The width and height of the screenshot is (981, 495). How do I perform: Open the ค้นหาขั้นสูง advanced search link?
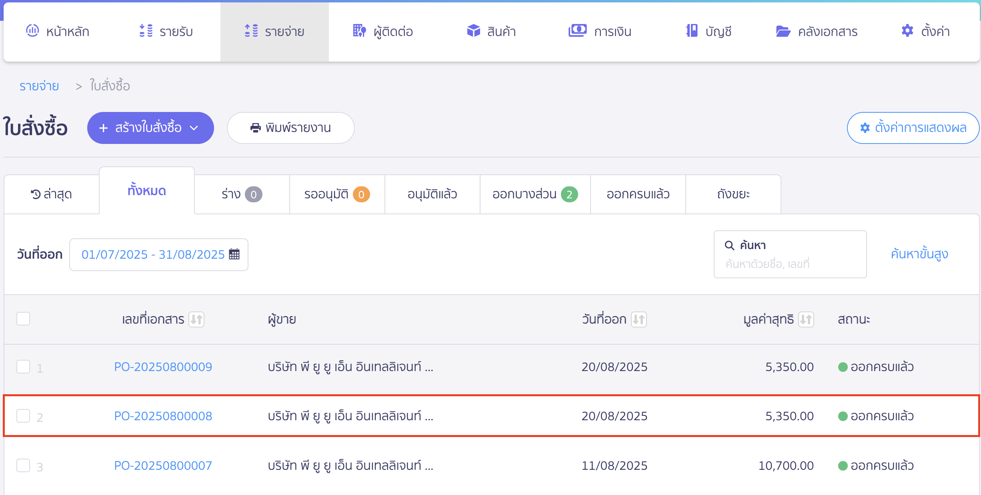point(919,254)
